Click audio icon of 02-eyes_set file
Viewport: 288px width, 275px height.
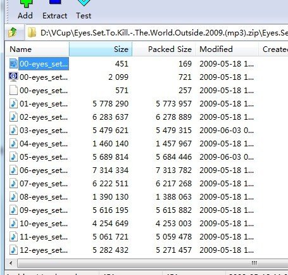(x=13, y=117)
